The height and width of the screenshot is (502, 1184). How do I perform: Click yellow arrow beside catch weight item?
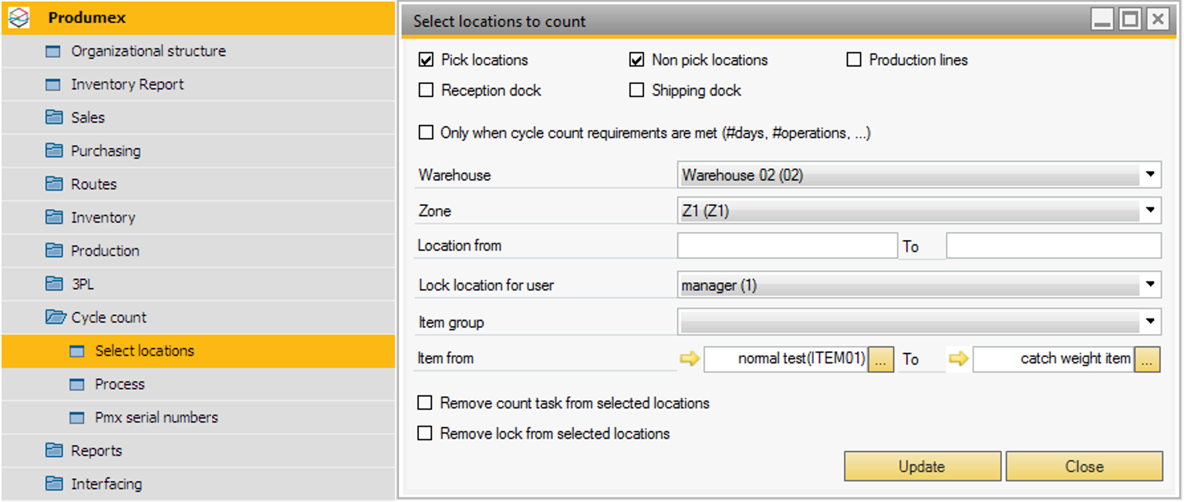[x=958, y=359]
